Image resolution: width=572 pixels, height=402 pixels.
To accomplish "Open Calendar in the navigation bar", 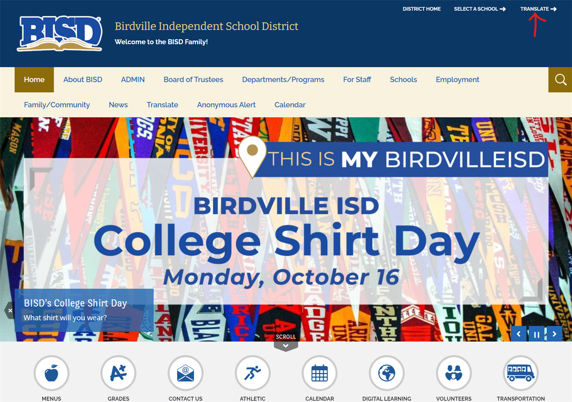I will [290, 105].
